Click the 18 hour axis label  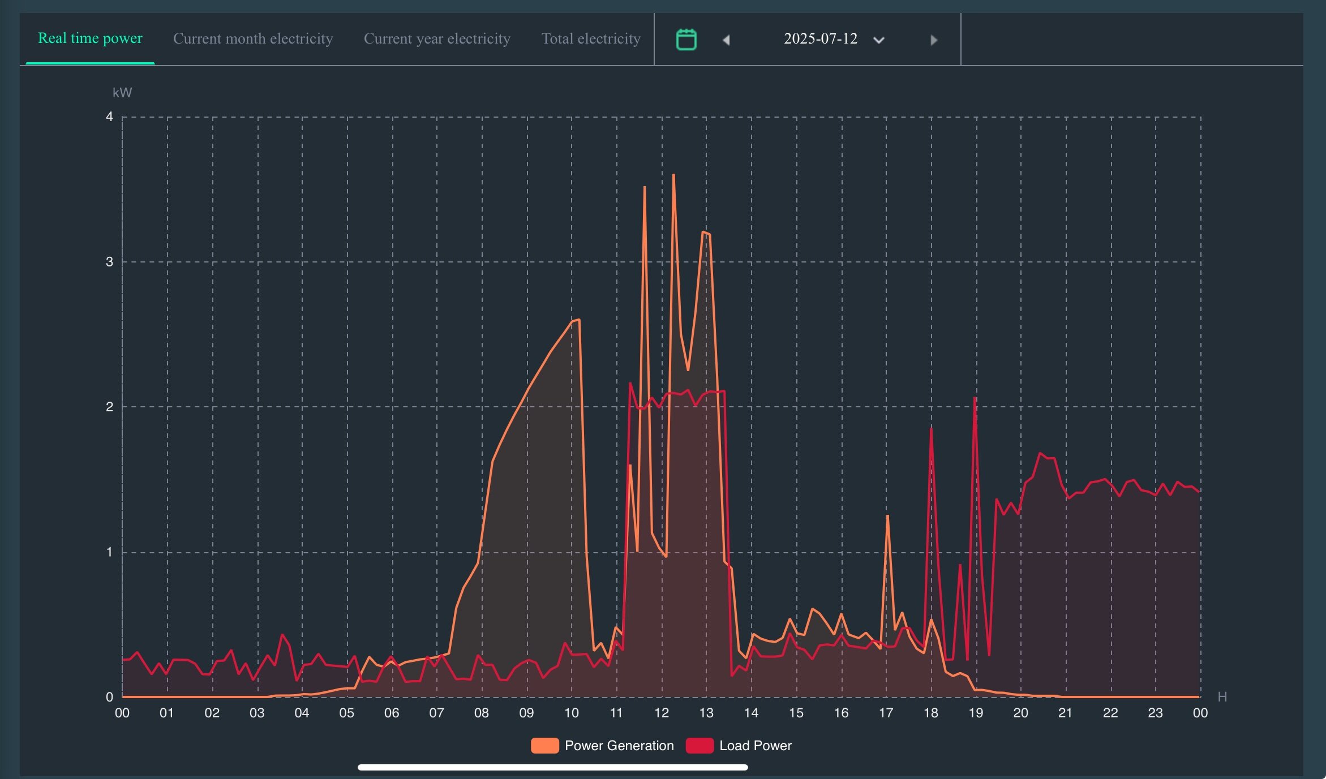pos(931,713)
